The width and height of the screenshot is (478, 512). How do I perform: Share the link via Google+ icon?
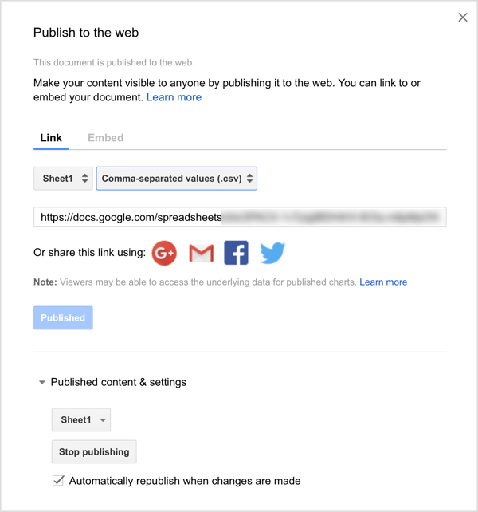(x=164, y=253)
